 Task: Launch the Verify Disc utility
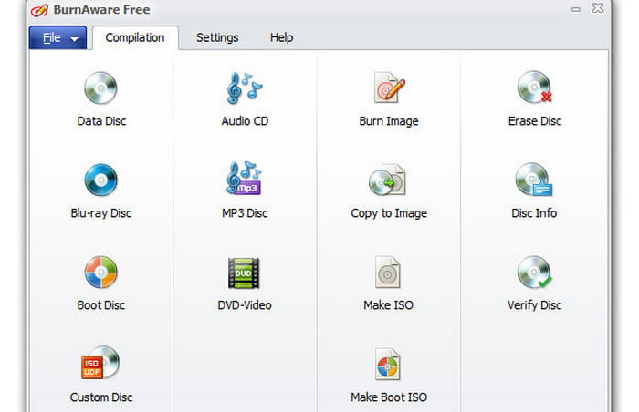pos(534,283)
